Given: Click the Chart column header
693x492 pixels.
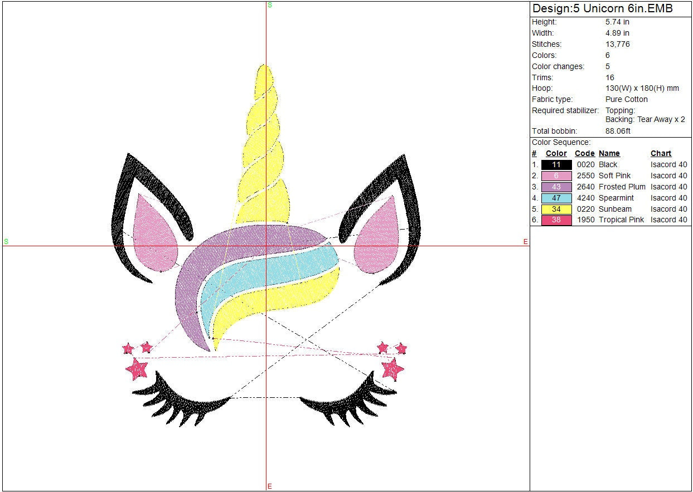Looking at the screenshot, I should [x=661, y=153].
